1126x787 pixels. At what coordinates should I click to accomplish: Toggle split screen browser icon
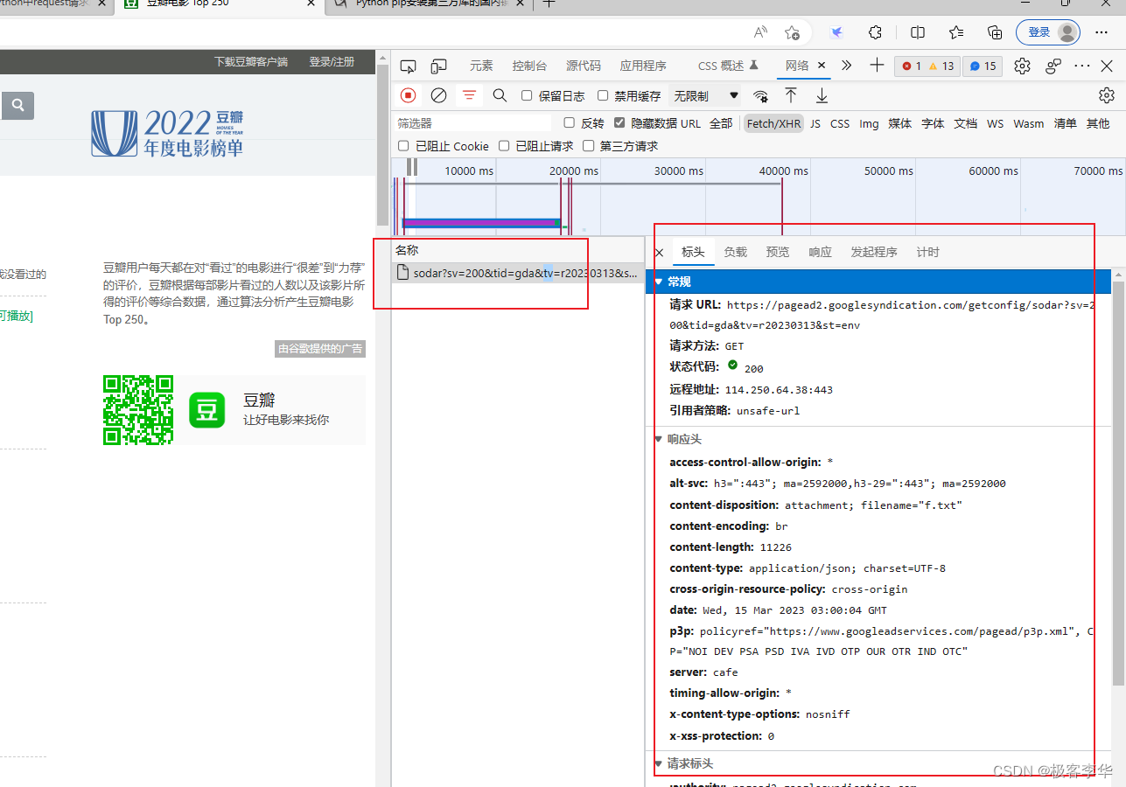[x=918, y=32]
